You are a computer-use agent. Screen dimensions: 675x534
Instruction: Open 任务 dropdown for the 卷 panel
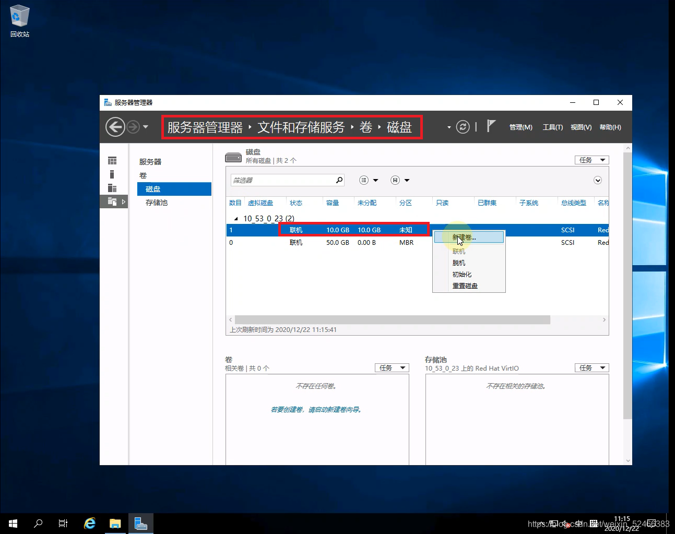392,368
